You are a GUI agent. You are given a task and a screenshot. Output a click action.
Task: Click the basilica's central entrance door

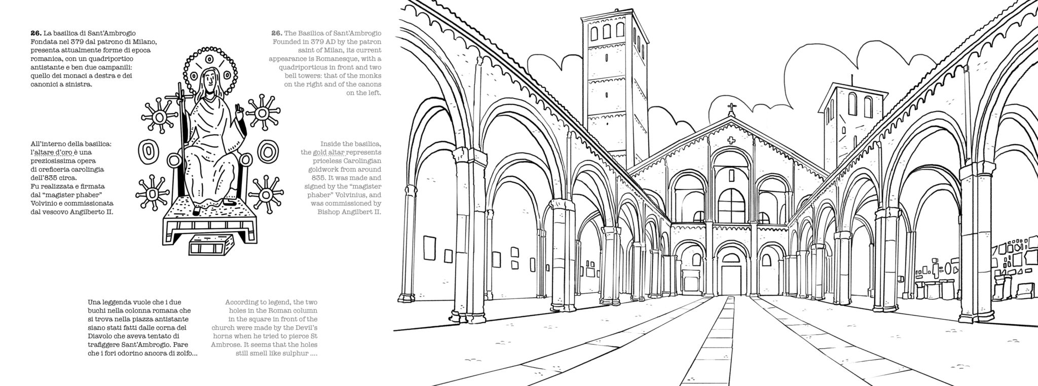(x=730, y=278)
